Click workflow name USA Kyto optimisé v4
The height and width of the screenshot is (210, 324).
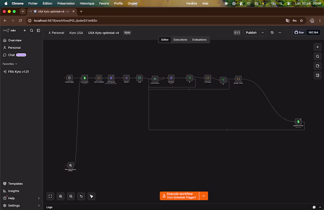[x=103, y=33]
